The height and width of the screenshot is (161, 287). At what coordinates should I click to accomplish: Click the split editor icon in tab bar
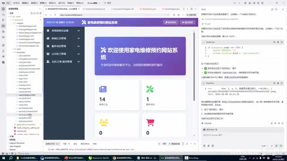[191, 9]
